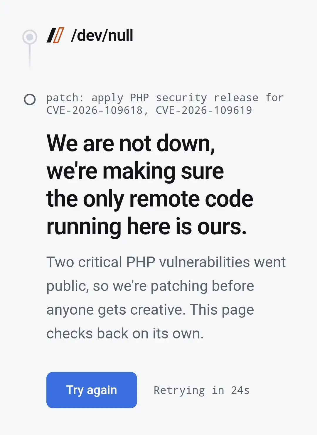Image resolution: width=317 pixels, height=435 pixels.
Task: Select the hollow circle marker beside the patch message
Action: 30,100
